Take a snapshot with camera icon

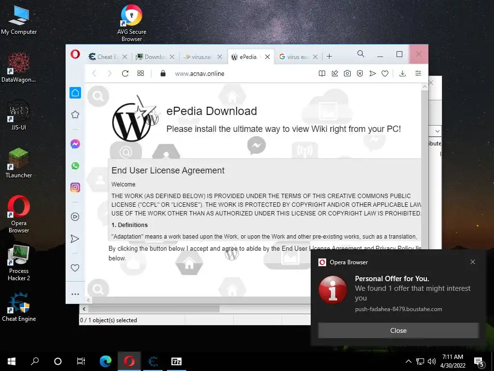point(347,73)
